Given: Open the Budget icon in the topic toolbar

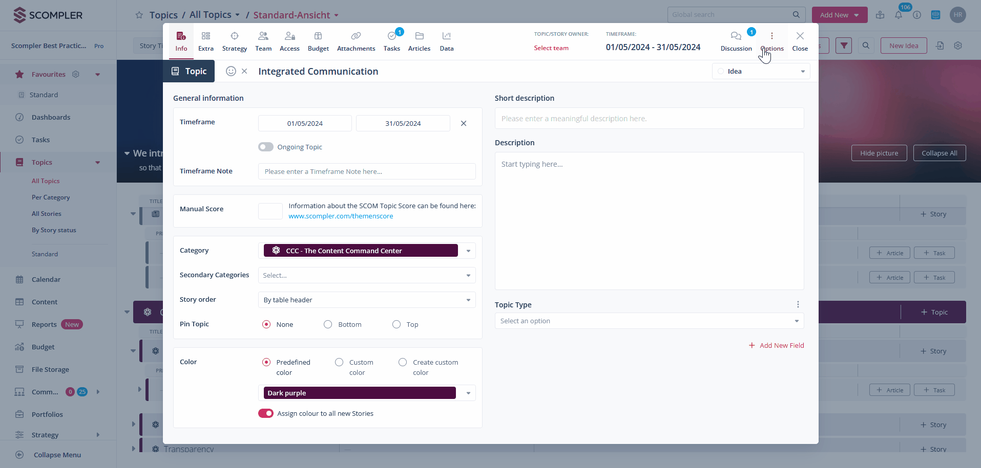Looking at the screenshot, I should (318, 36).
